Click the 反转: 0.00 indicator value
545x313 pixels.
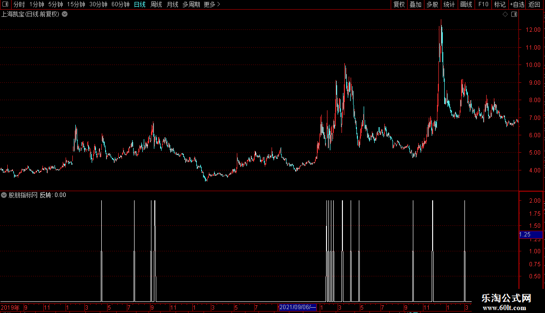[x=53, y=195]
